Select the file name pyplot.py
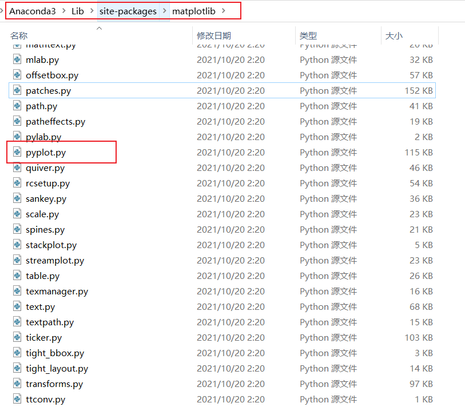This screenshot has width=465, height=407. [x=46, y=153]
